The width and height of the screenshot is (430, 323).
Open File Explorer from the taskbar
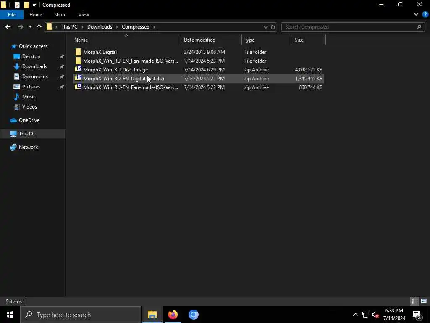[152, 315]
